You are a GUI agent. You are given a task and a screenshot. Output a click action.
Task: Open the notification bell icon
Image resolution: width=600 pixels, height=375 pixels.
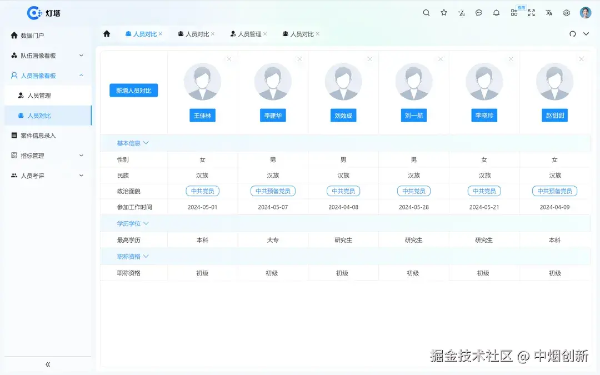496,12
